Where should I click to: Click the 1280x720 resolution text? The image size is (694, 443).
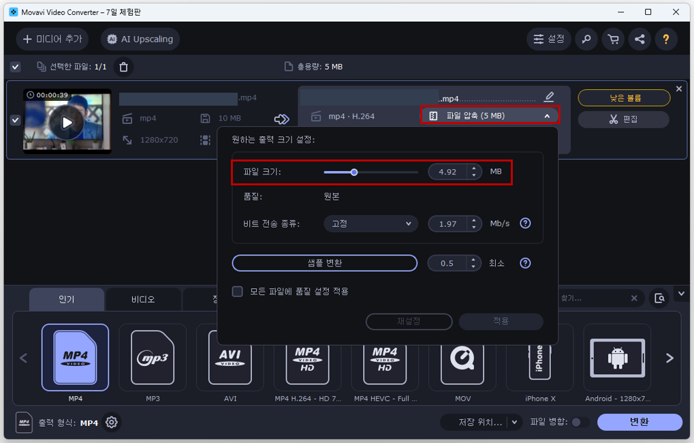click(x=159, y=140)
